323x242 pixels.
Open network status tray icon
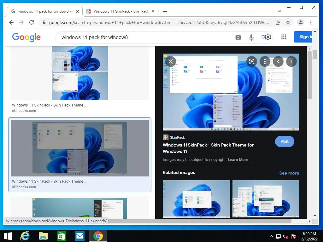pyautogui.click(x=278, y=237)
